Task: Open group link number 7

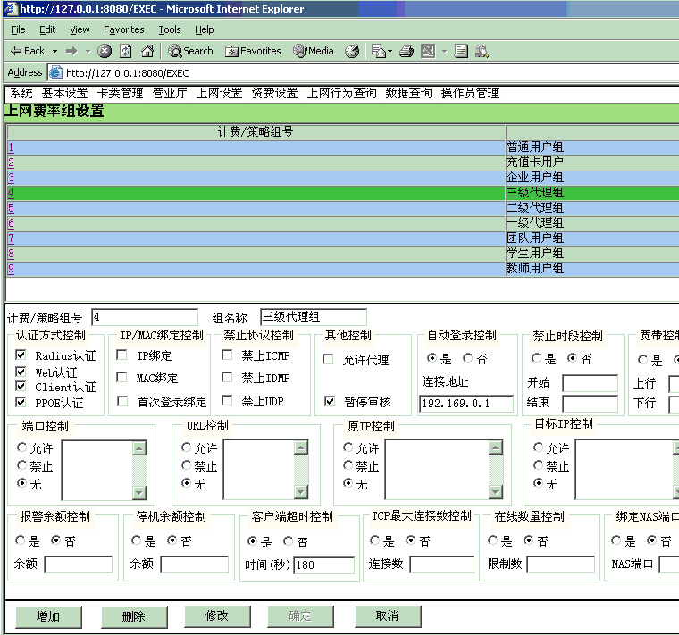Action: point(11,238)
